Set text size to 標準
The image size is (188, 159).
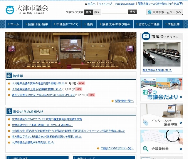(88, 12)
